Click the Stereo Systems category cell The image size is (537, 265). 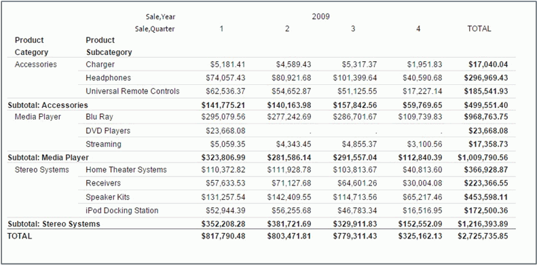42,170
